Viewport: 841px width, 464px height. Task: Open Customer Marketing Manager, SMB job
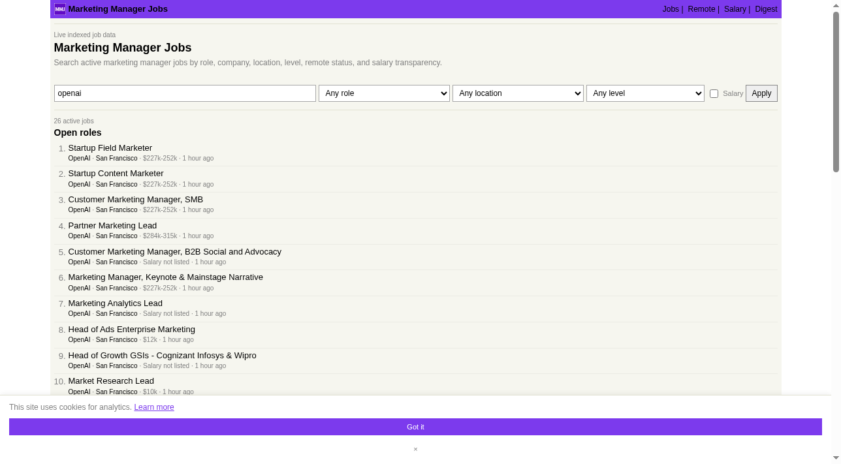tap(136, 200)
